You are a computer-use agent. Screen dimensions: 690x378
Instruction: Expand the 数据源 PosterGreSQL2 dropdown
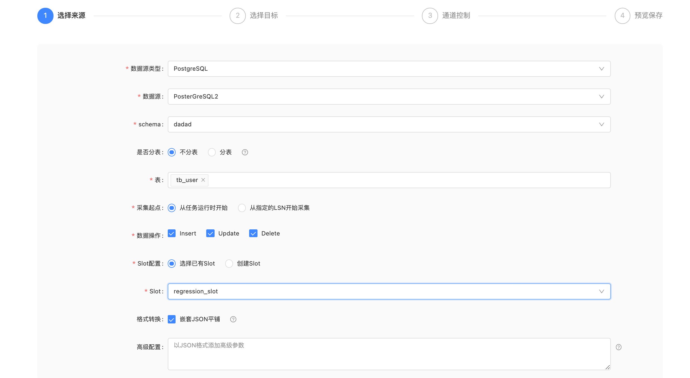(x=389, y=97)
